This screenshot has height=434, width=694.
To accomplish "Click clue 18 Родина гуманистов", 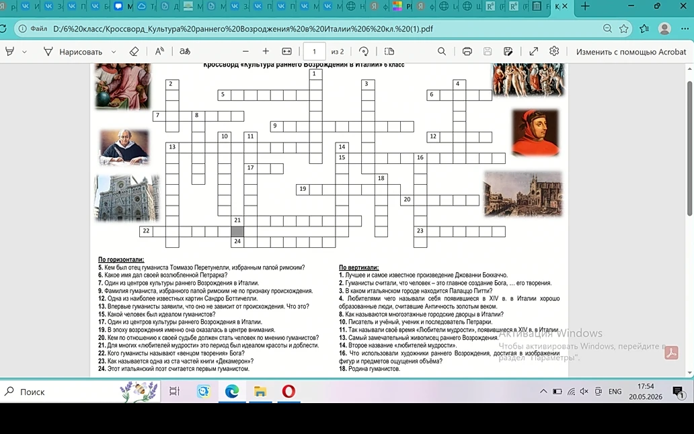I will tap(370, 369).
